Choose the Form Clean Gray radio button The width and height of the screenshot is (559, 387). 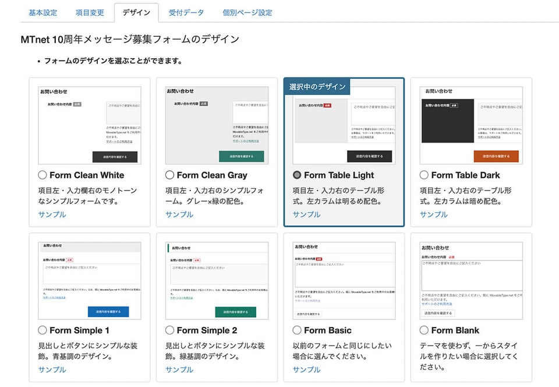pos(169,175)
